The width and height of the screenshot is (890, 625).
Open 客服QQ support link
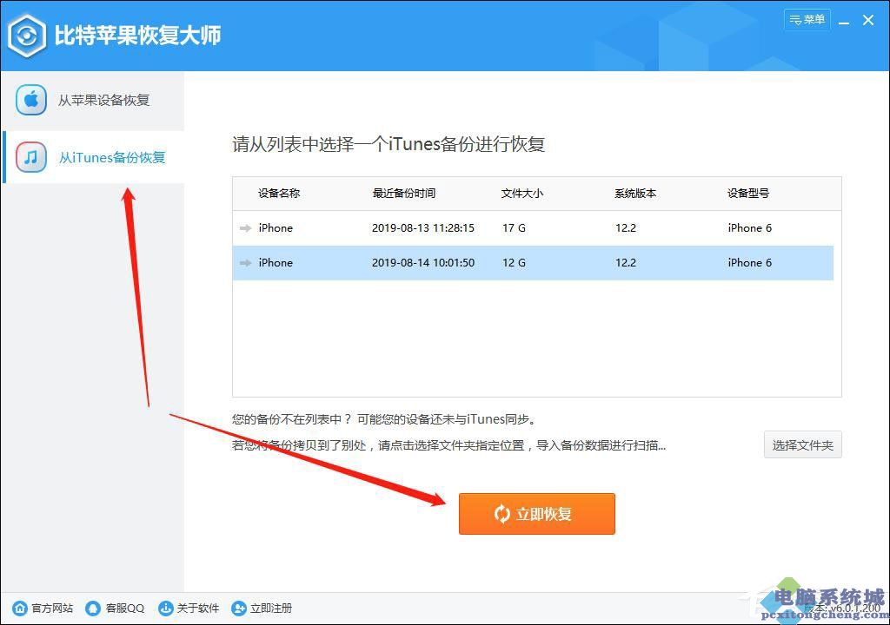pos(125,608)
